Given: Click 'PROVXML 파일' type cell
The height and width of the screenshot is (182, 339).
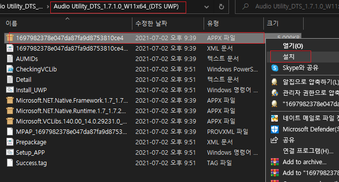Looking at the screenshot, I should click(x=227, y=131).
